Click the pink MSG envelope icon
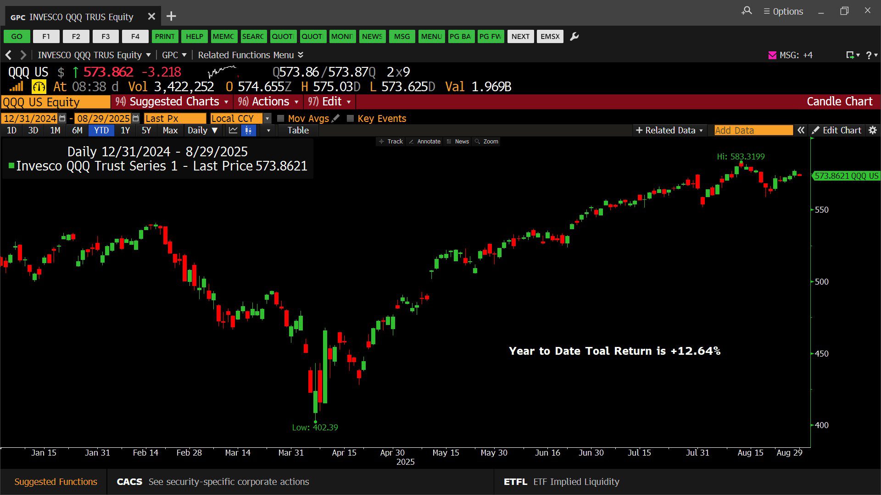881x495 pixels. tap(772, 55)
